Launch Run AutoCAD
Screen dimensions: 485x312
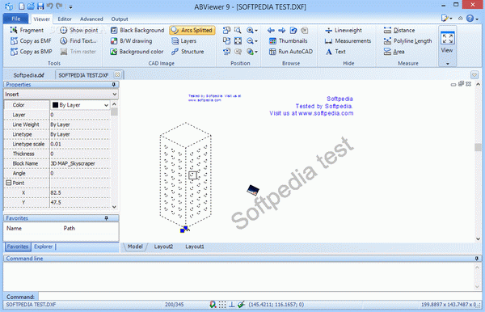click(291, 52)
